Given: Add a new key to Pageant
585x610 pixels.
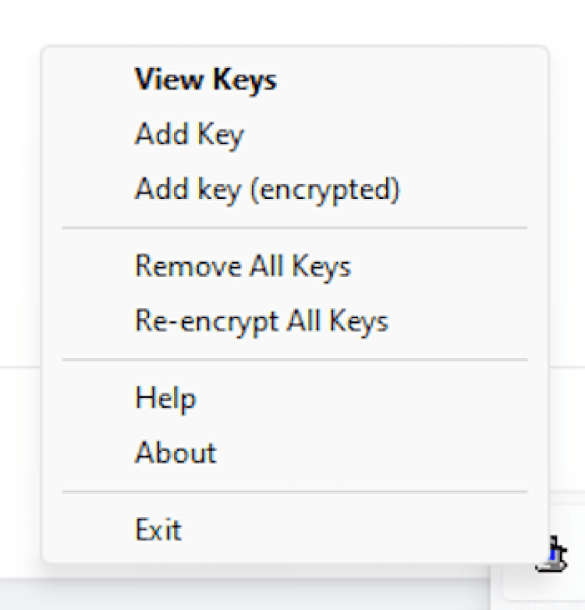Looking at the screenshot, I should point(189,134).
